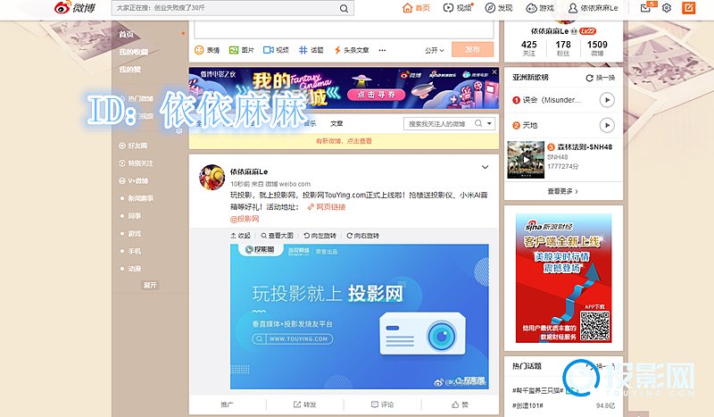The height and width of the screenshot is (417, 714).
Task: Open the @投影网 mention
Action: [245, 219]
